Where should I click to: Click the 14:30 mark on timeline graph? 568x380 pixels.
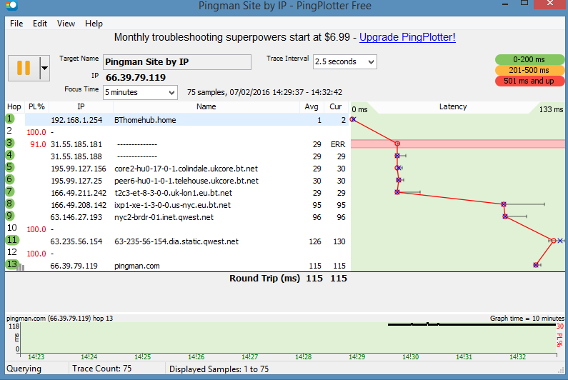[x=410, y=357]
